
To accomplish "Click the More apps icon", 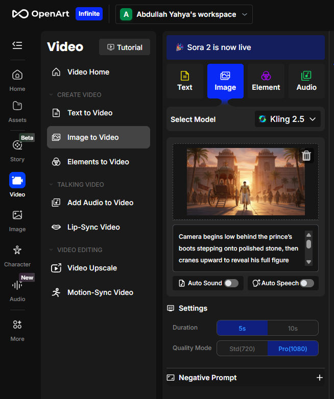I will tap(17, 329).
